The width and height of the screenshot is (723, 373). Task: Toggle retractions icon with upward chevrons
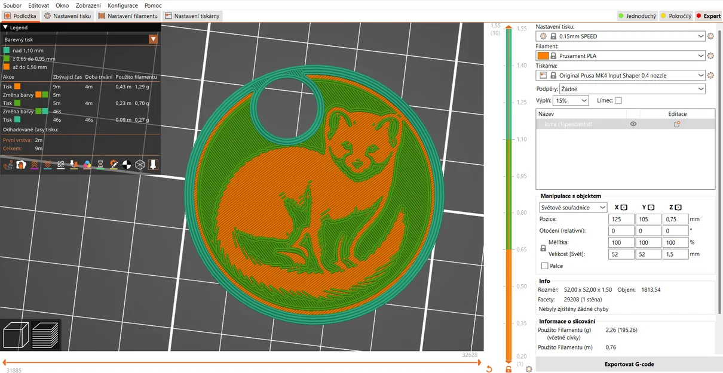[35, 164]
